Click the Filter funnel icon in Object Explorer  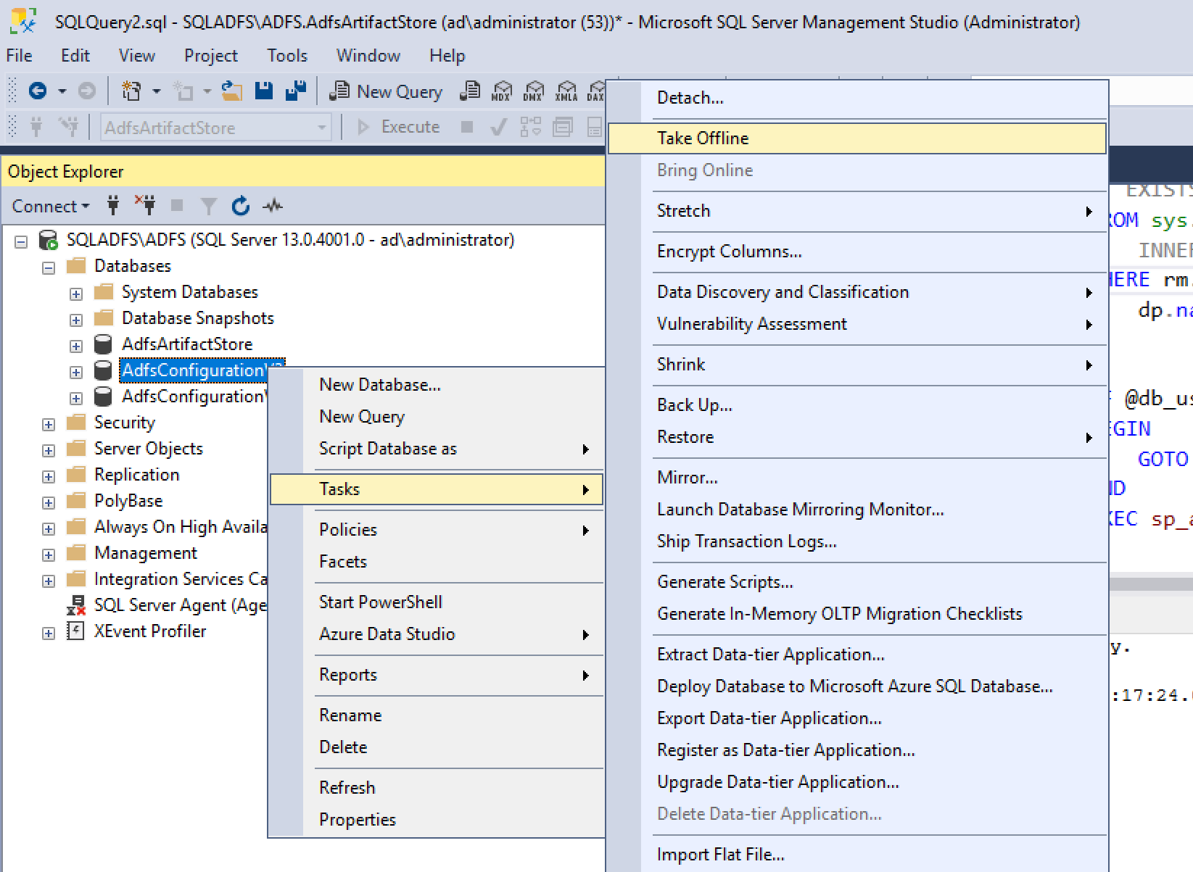[209, 206]
